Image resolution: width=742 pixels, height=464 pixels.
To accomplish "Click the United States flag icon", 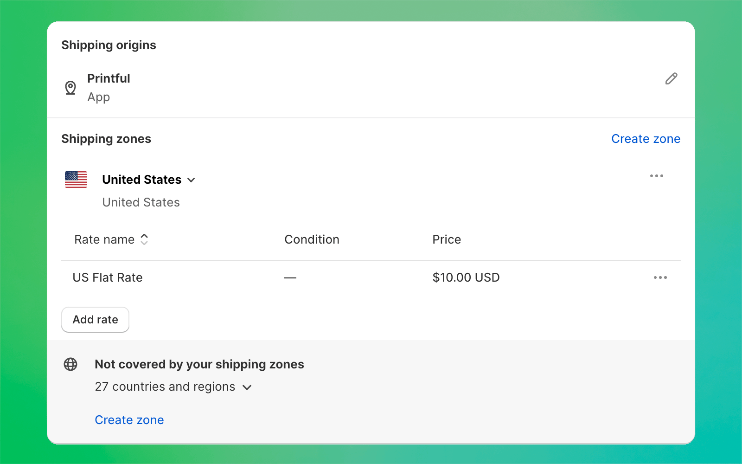I will [x=76, y=180].
